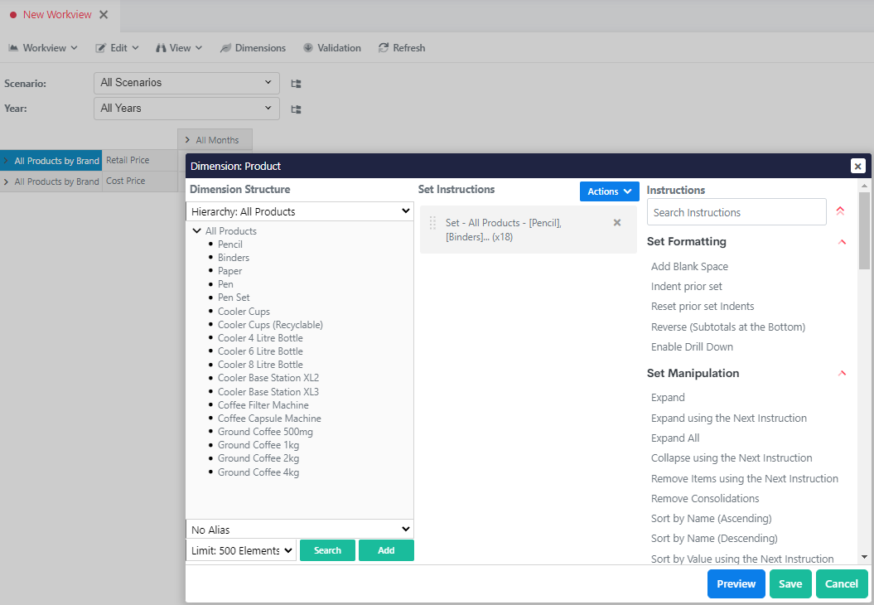874x605 pixels.
Task: Click the double chevron above the instructions list
Action: 840,211
